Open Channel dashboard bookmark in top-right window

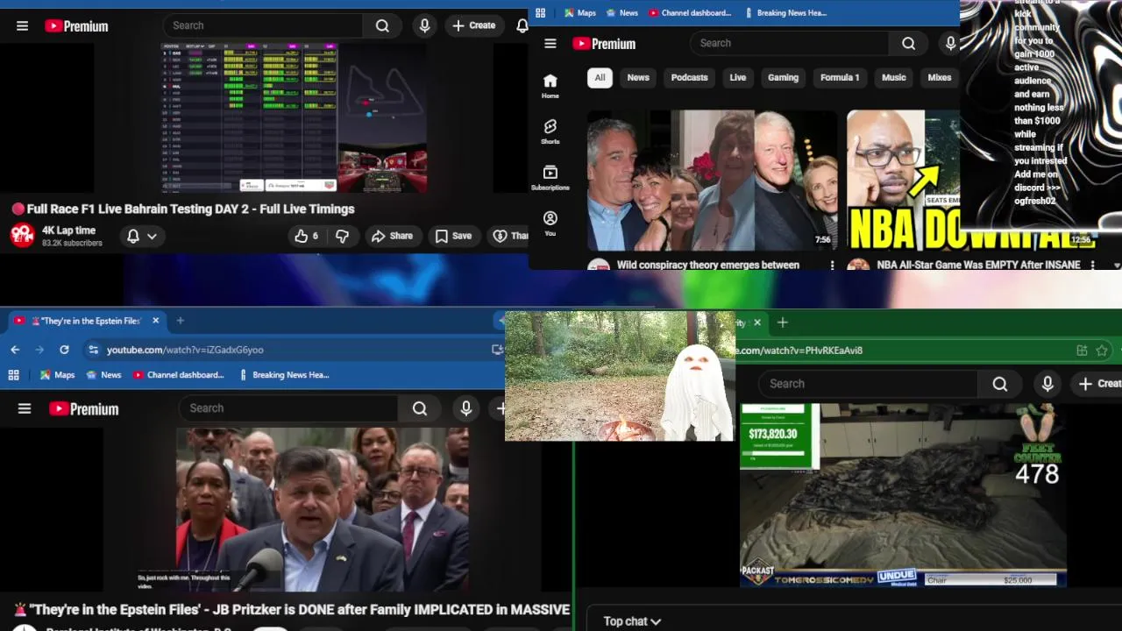tap(689, 13)
